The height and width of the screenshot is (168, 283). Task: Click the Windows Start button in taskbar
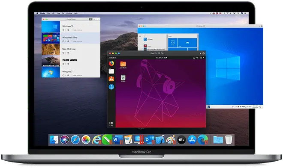pyautogui.click(x=209, y=107)
